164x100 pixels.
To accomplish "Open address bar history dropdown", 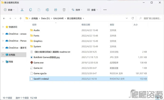I will 127,18.
